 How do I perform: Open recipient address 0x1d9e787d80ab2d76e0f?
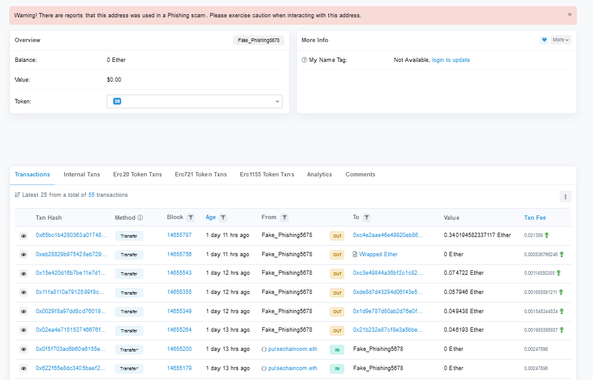click(x=388, y=311)
